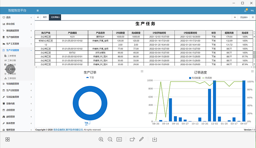This screenshot has width=256, height=148.
Task: Open the notification bell icon
Action: [245, 11]
